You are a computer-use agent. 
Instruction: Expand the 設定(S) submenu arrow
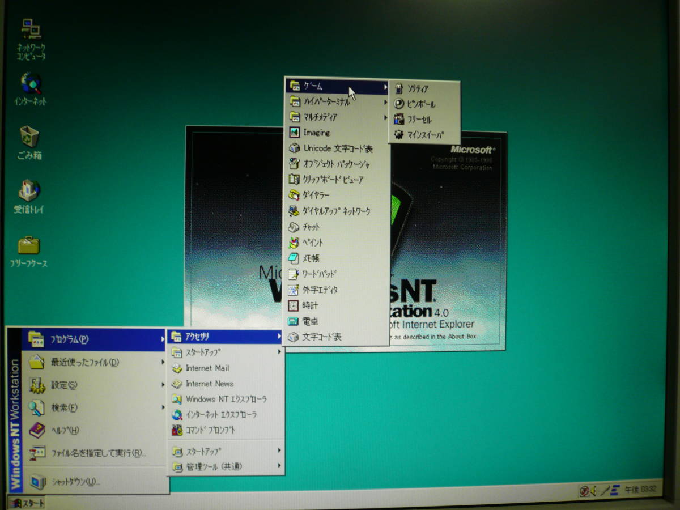[x=163, y=384]
